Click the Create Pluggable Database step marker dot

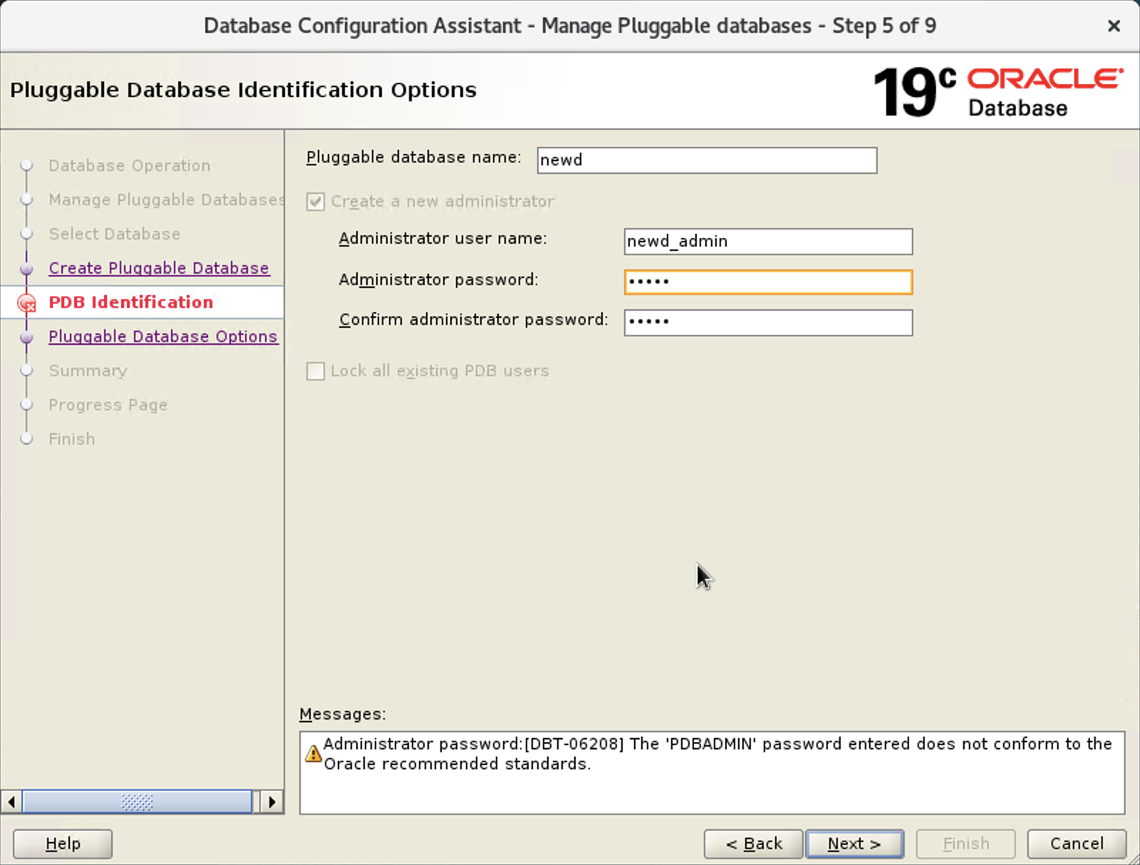26,269
